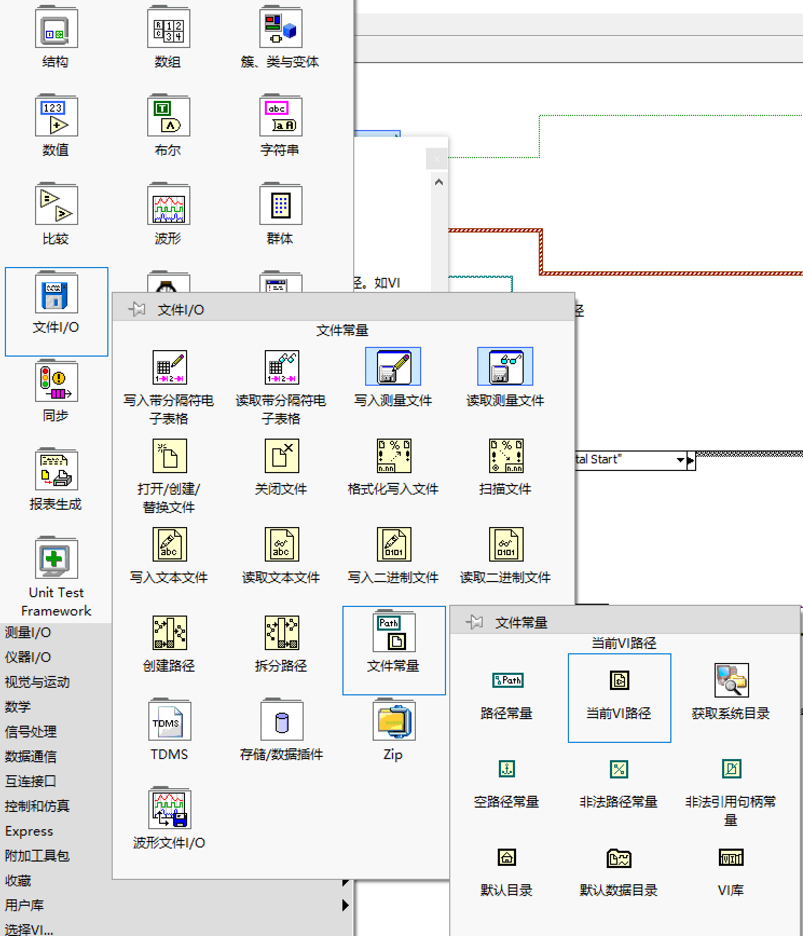Open the 簇、类与变体 palette
Image resolution: width=803 pixels, height=936 pixels.
pos(280,28)
